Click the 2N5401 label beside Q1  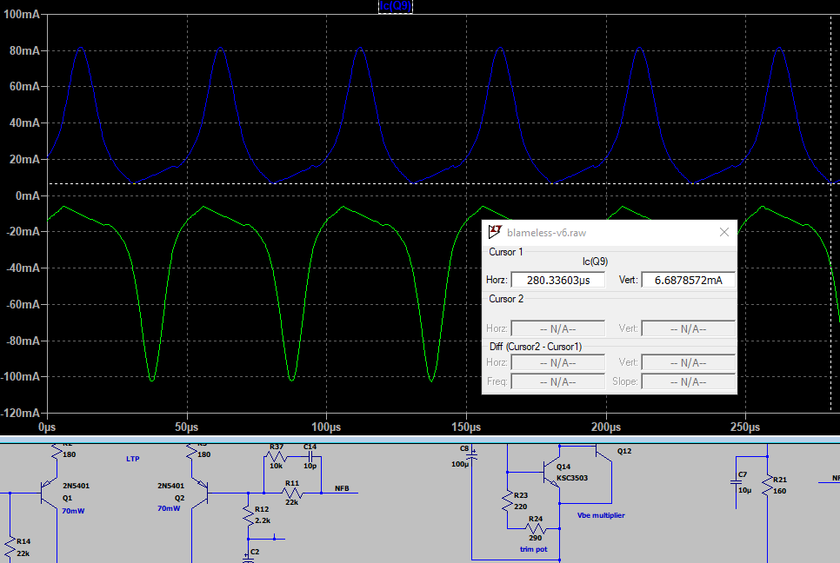76,486
